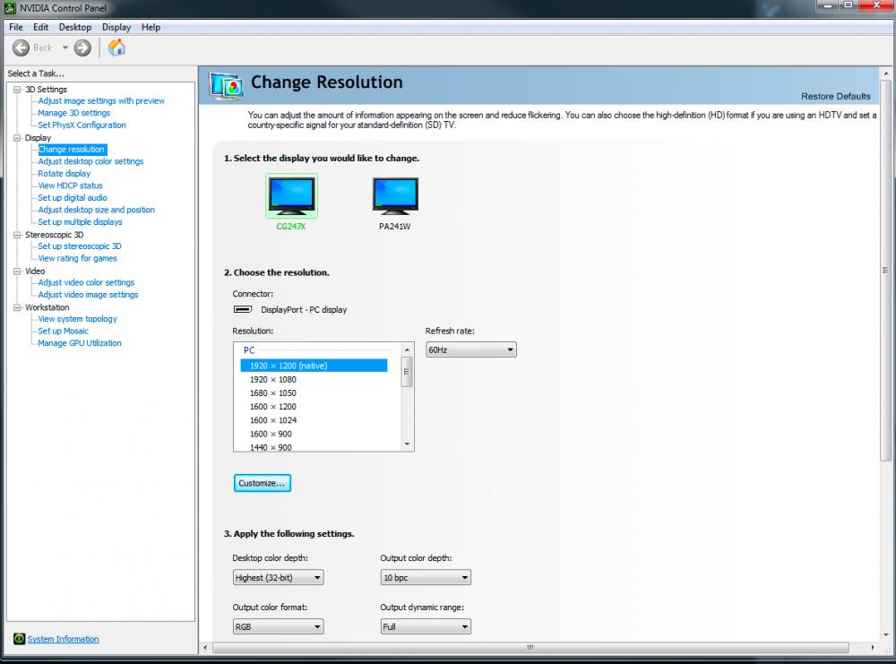Open the Output color depth dropdown

[x=426, y=578]
